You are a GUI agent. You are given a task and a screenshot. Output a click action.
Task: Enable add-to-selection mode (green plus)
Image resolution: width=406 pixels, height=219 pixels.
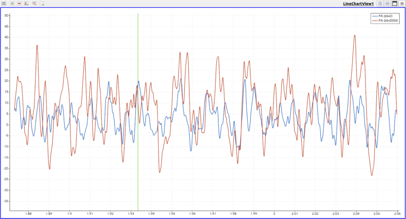(12, 3)
